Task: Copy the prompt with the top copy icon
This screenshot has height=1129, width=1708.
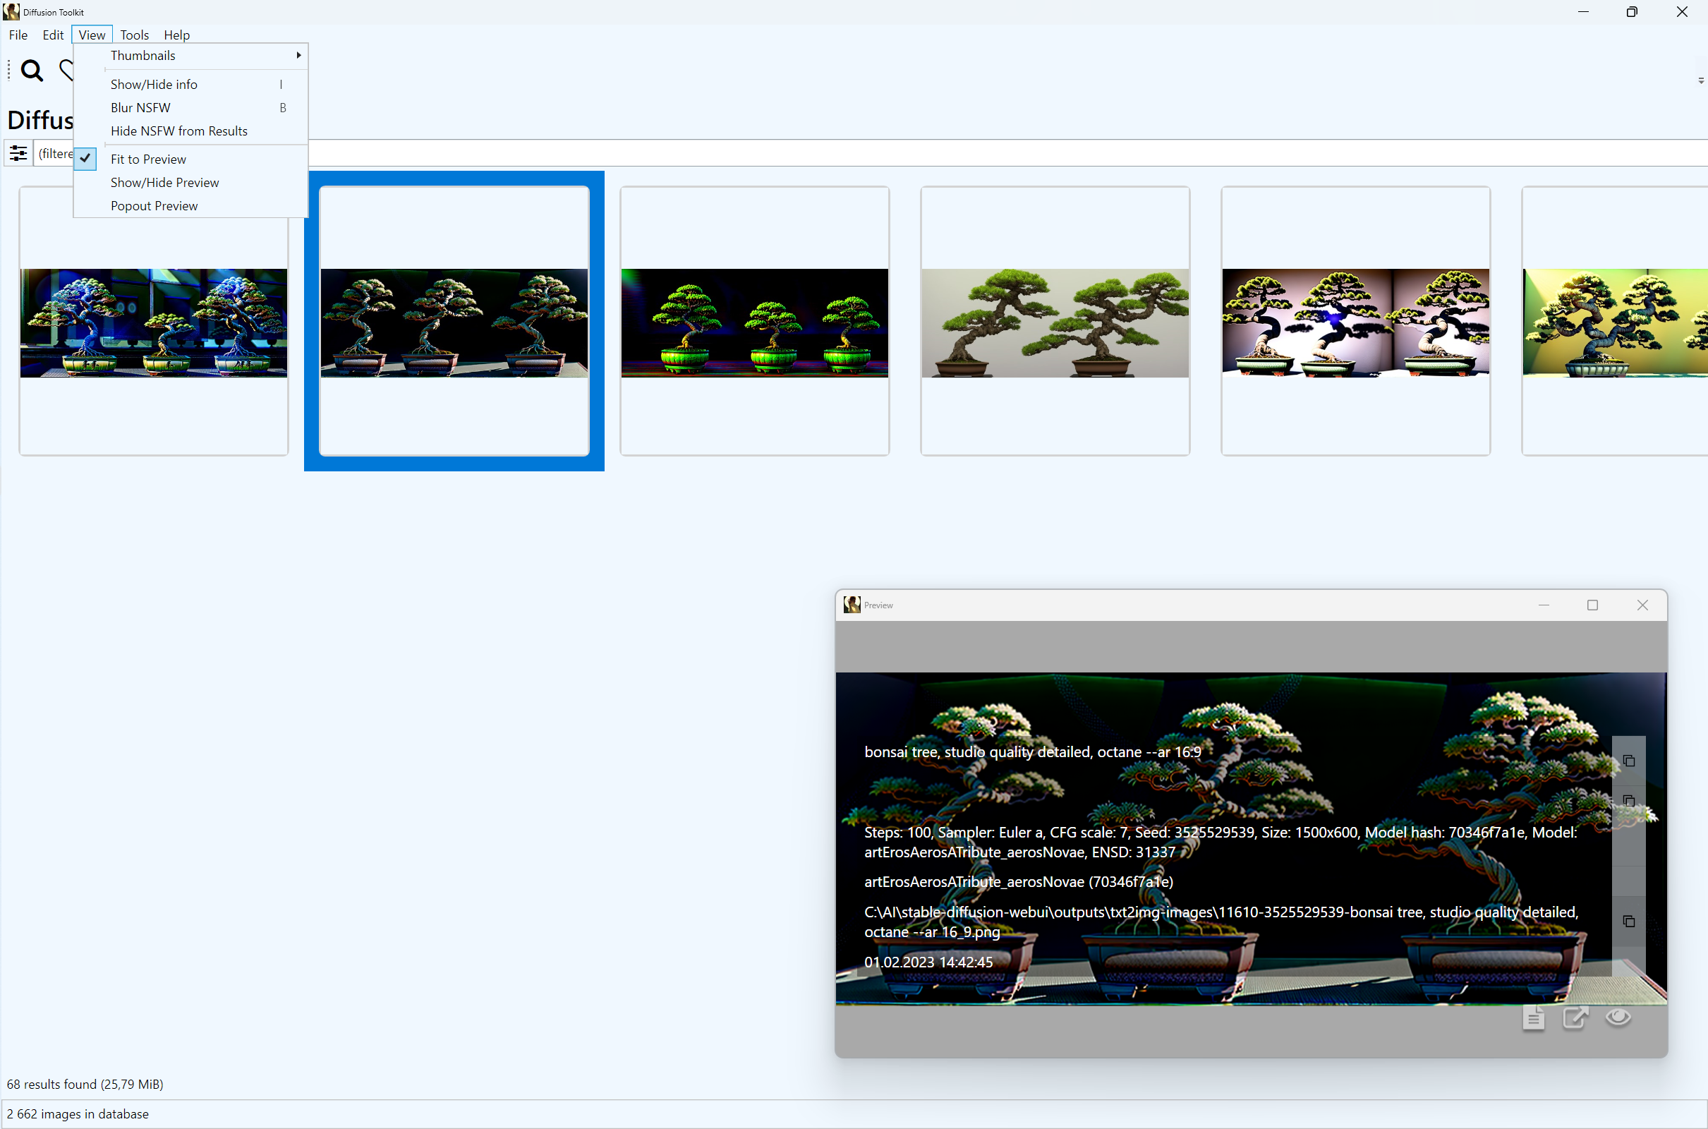Action: point(1629,761)
